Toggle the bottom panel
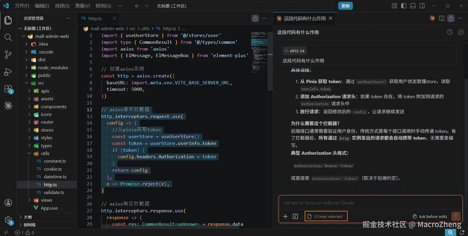Viewport: 468px width, 236px height. (413, 6)
